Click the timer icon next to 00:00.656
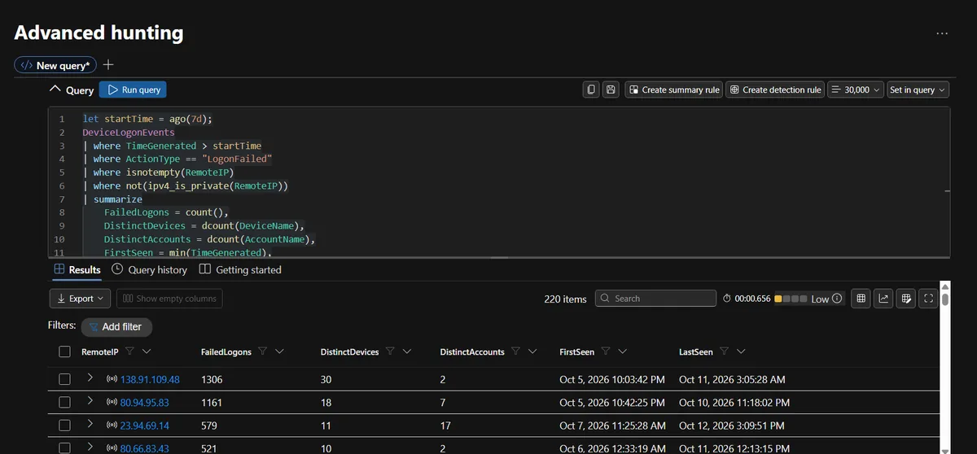The image size is (977, 454). tap(727, 299)
